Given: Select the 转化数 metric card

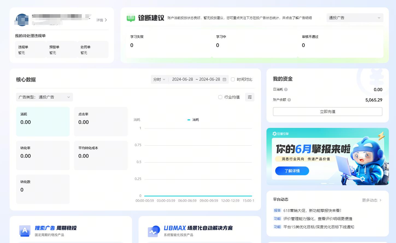Looking at the screenshot, I should pos(43,189).
